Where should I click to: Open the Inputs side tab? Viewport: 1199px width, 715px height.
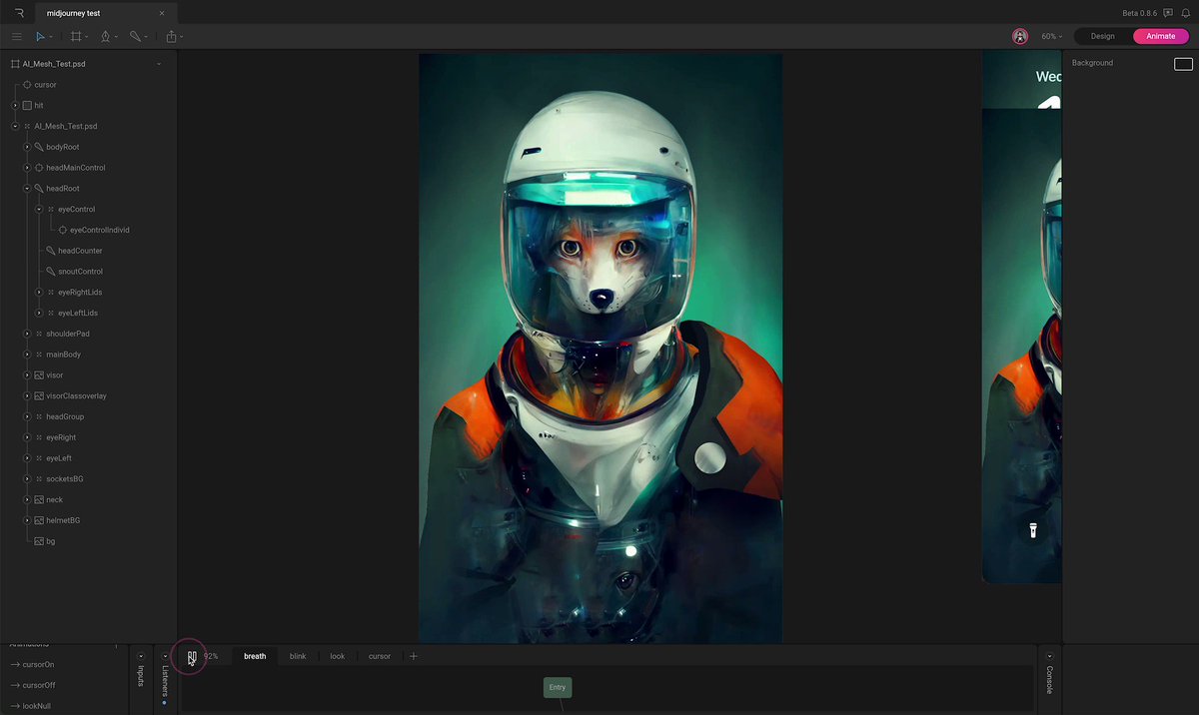click(x=141, y=677)
